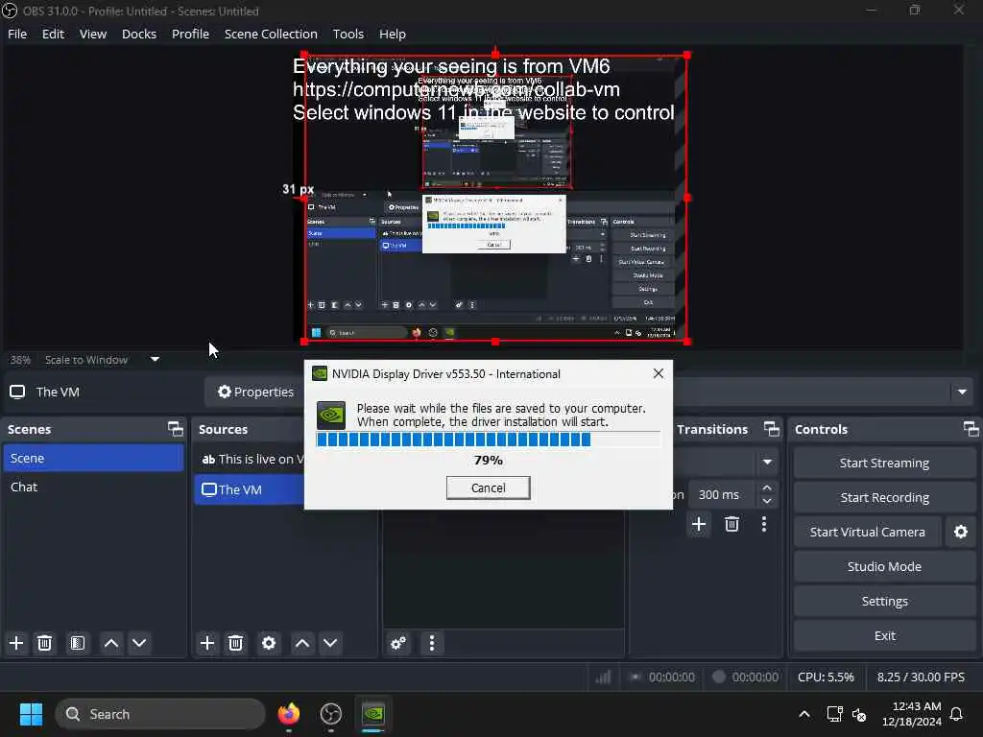Viewport: 983px width, 737px height.
Task: Click 8.25 / 30.00 FPS readout
Action: [921, 677]
